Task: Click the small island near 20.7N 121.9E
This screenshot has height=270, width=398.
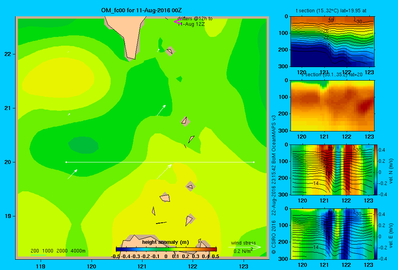Action: 185,121
